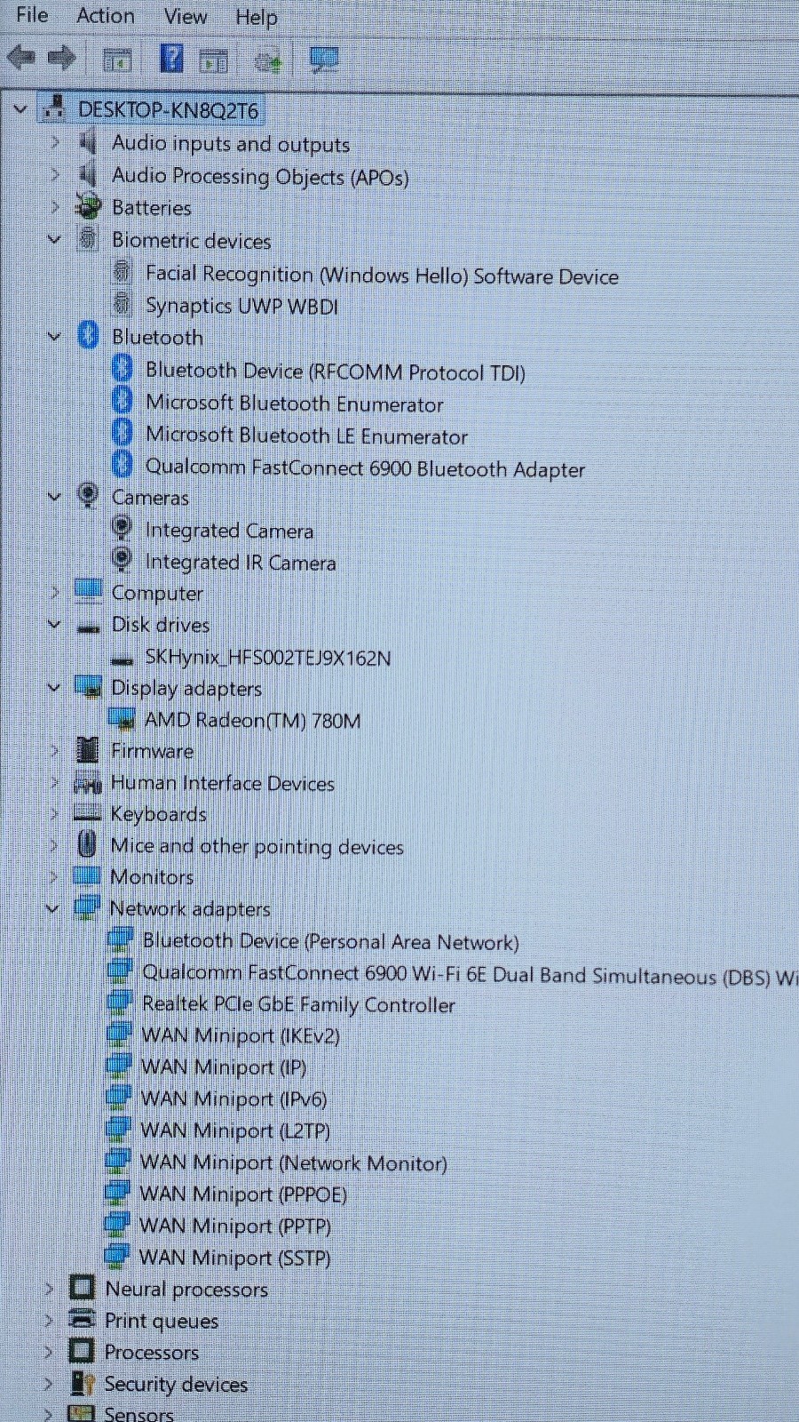The width and height of the screenshot is (799, 1422).
Task: Select WAN Miniport (SSTP)
Action: [x=235, y=1258]
